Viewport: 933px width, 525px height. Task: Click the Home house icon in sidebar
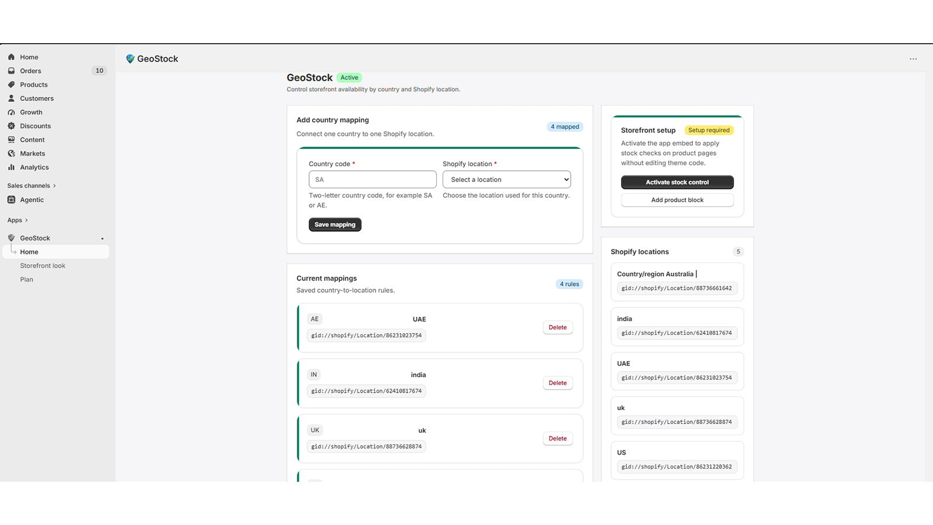11,57
